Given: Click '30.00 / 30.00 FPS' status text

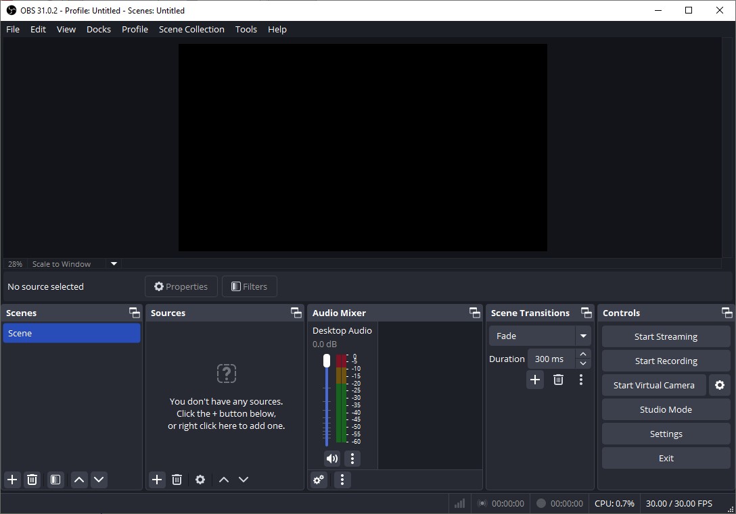Looking at the screenshot, I should (x=678, y=503).
